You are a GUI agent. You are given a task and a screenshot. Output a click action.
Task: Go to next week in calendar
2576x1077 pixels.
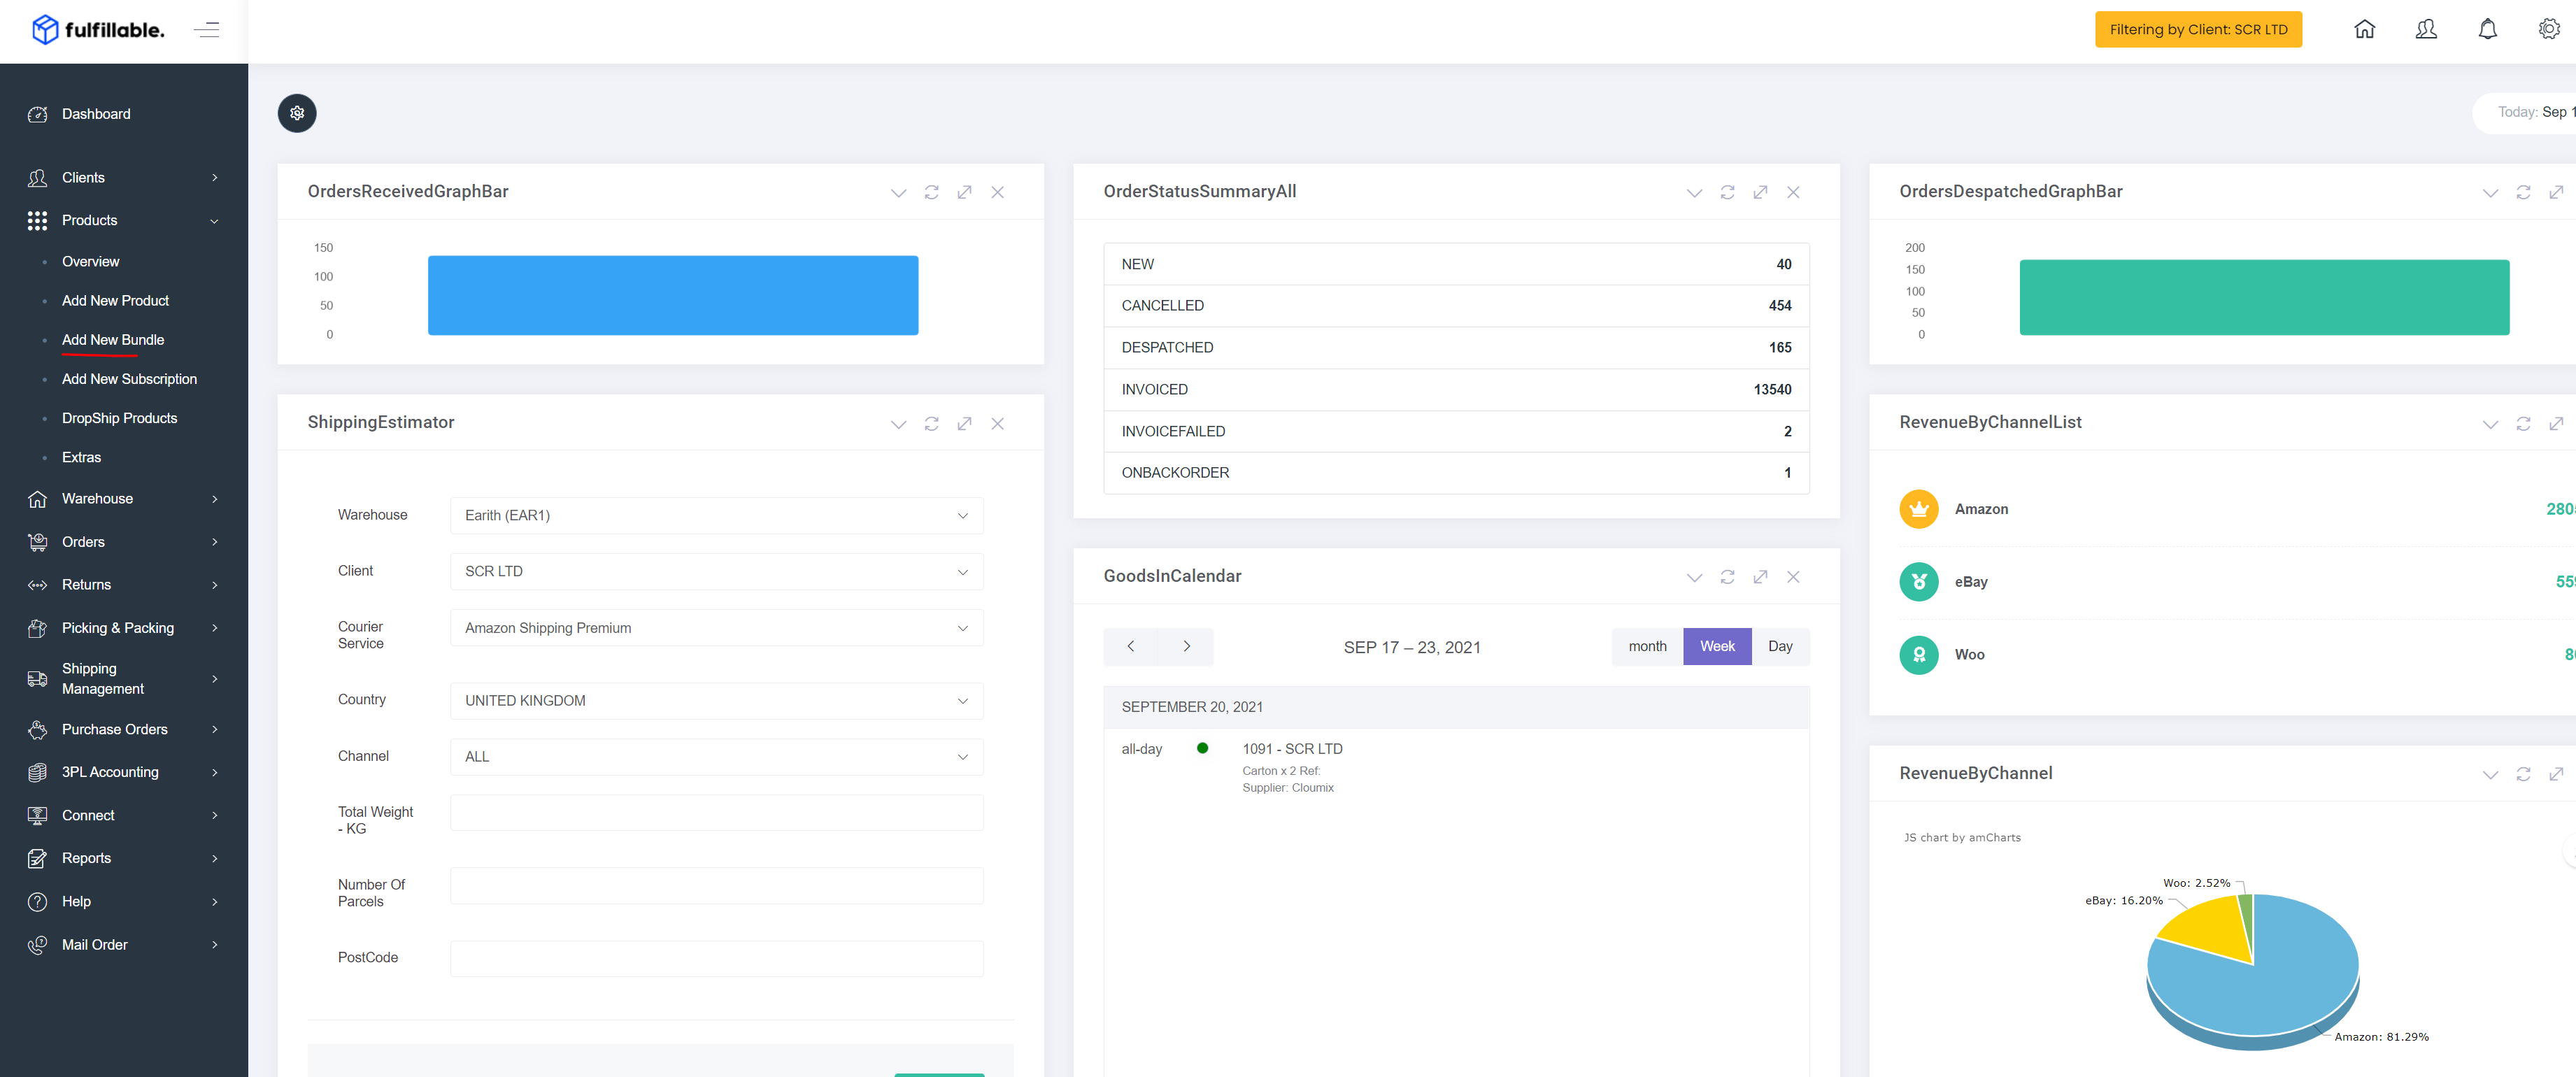point(1186,647)
